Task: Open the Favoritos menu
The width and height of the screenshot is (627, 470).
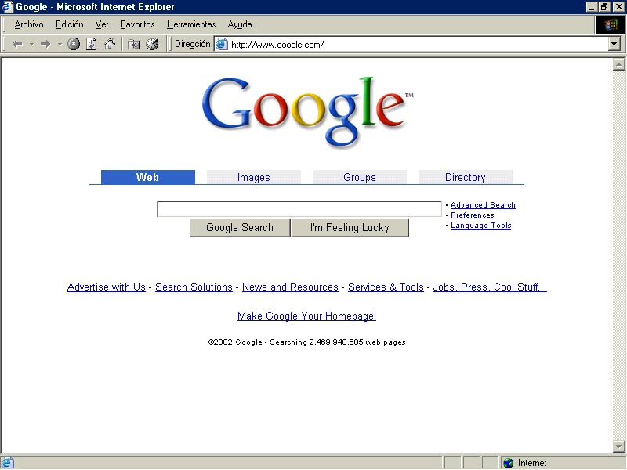Action: [137, 24]
